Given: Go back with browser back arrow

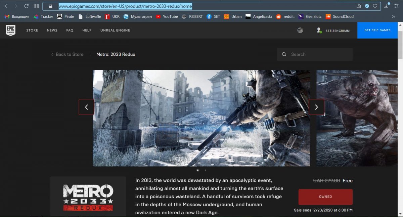Looking at the screenshot, I should [6, 6].
